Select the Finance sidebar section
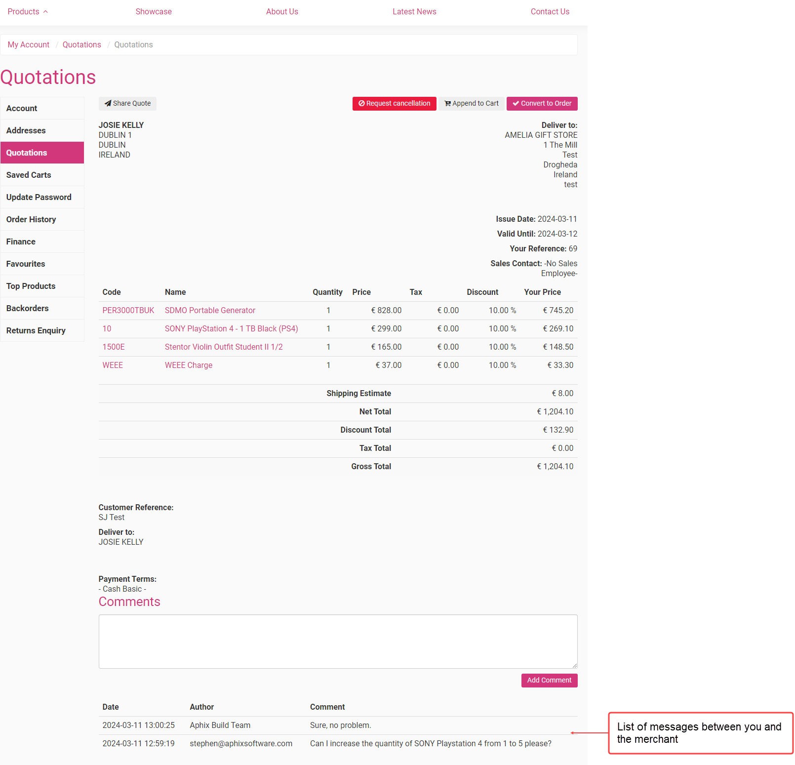Viewport: 795px width, 765px height. click(x=21, y=242)
